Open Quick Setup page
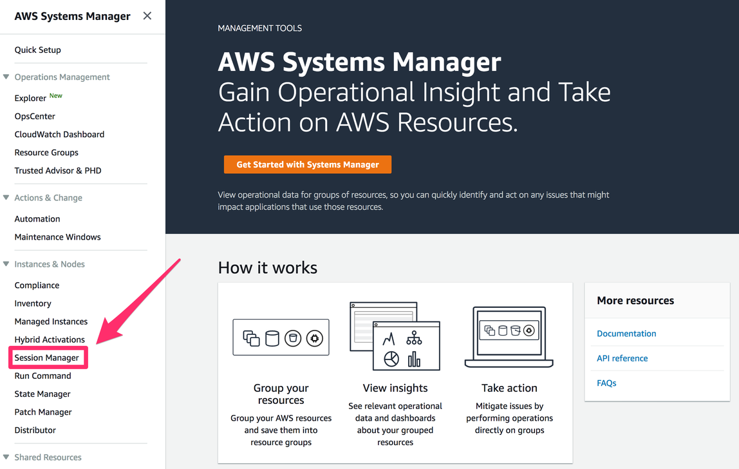Screen dimensions: 739x469 38,50
